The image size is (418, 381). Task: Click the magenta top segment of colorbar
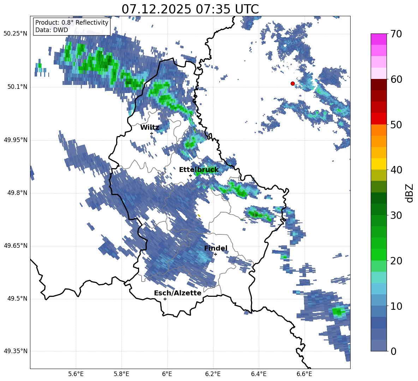[378, 39]
